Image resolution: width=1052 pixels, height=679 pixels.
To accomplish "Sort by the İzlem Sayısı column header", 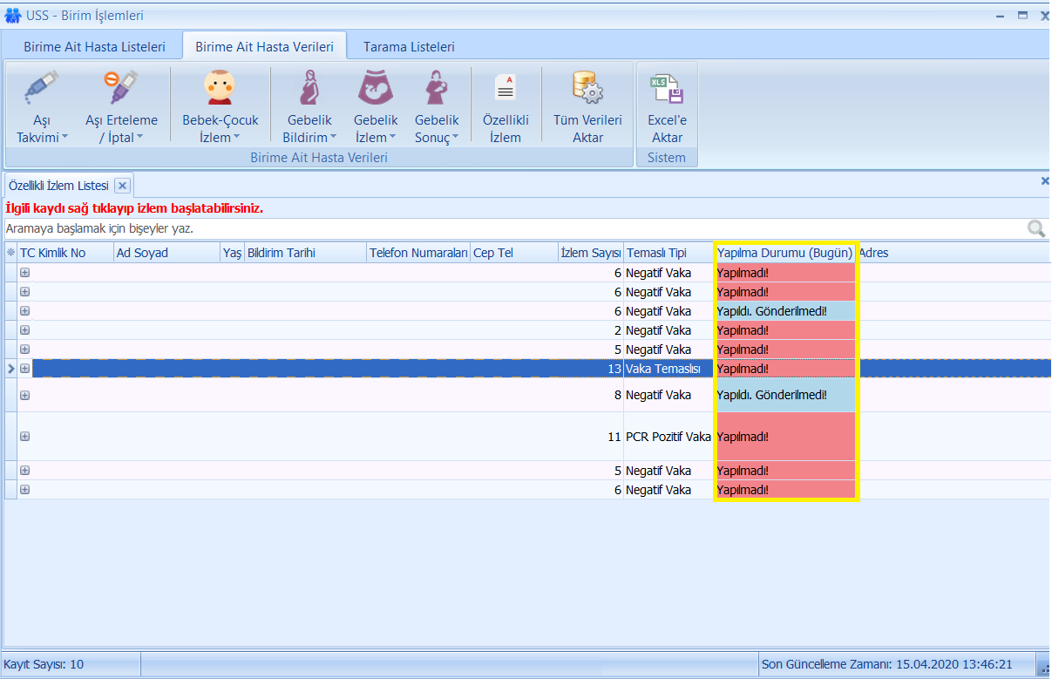I will (x=590, y=253).
